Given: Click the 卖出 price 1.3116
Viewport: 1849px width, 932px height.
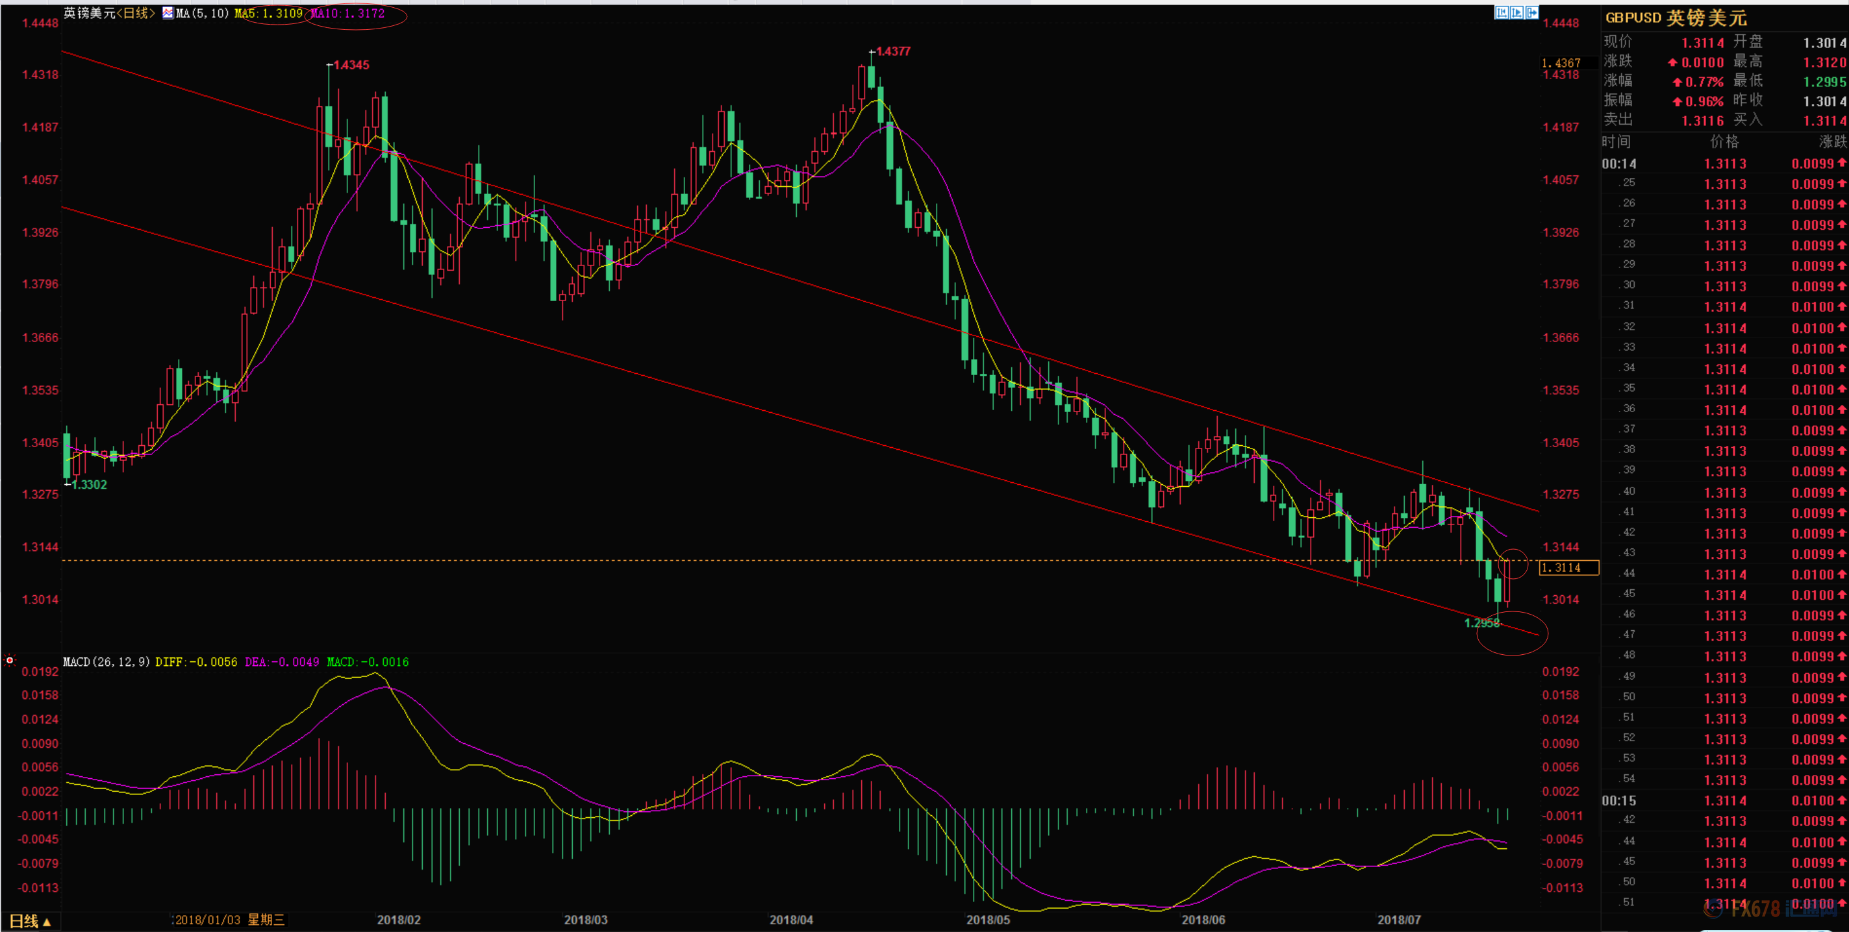Looking at the screenshot, I should pos(1703,121).
